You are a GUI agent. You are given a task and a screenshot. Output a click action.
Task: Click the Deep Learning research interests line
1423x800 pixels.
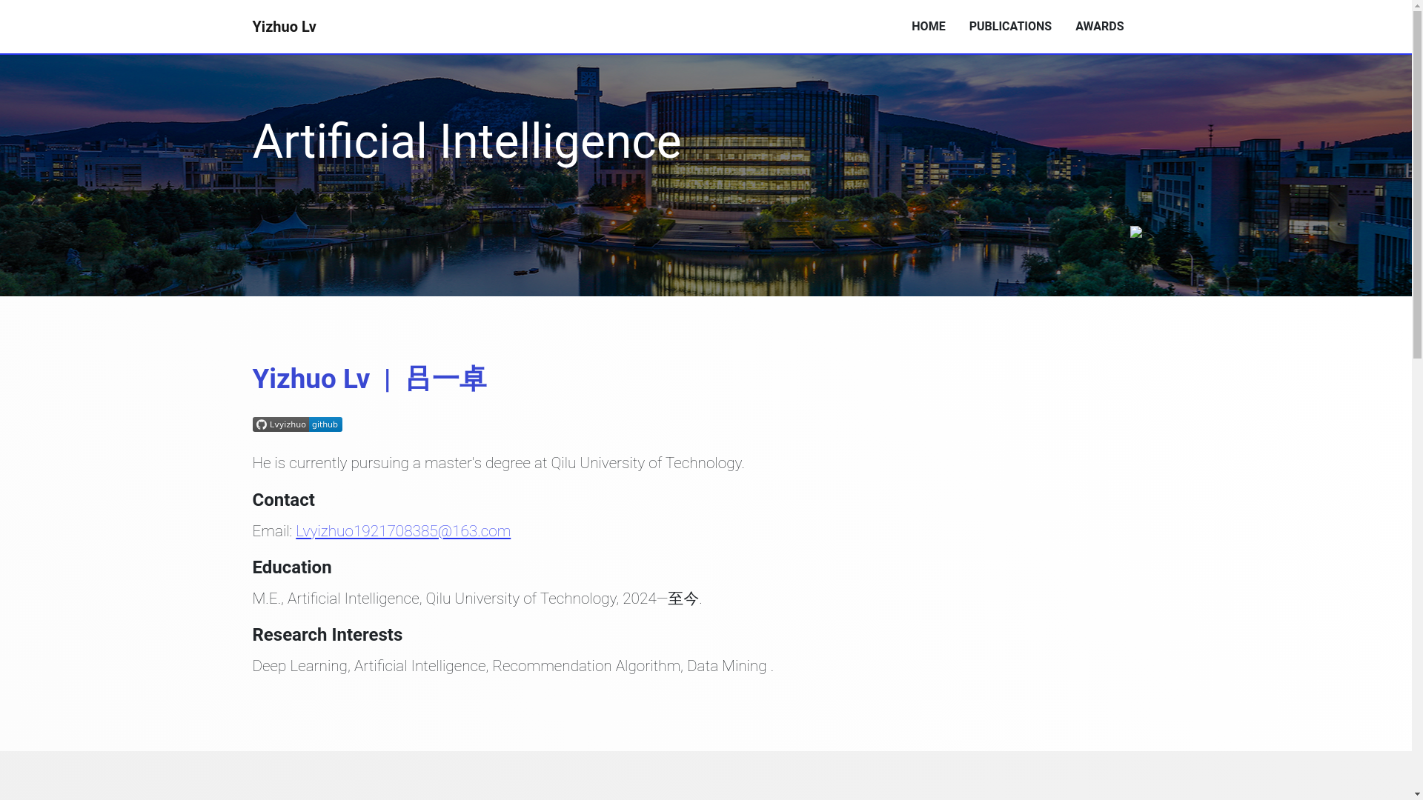(x=512, y=666)
